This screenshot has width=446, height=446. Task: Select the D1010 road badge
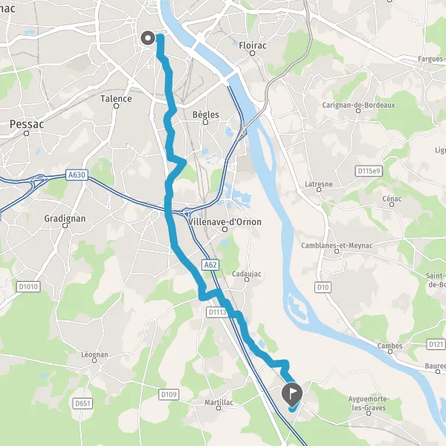click(x=28, y=286)
